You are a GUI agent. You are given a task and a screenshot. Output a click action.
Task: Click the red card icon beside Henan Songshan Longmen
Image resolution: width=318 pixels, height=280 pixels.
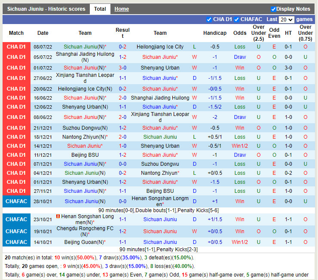[x=58, y=216]
